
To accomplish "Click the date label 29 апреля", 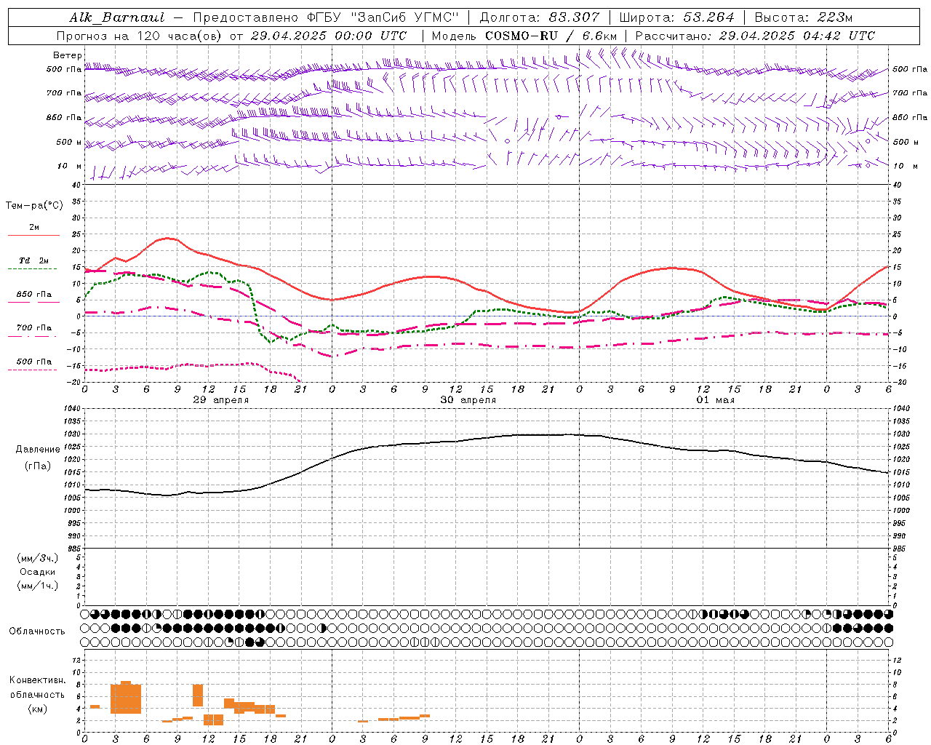I will click(220, 400).
